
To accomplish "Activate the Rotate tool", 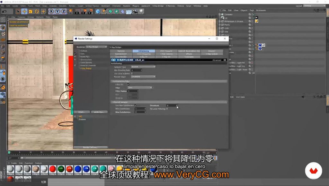I will (x=37, y=11).
